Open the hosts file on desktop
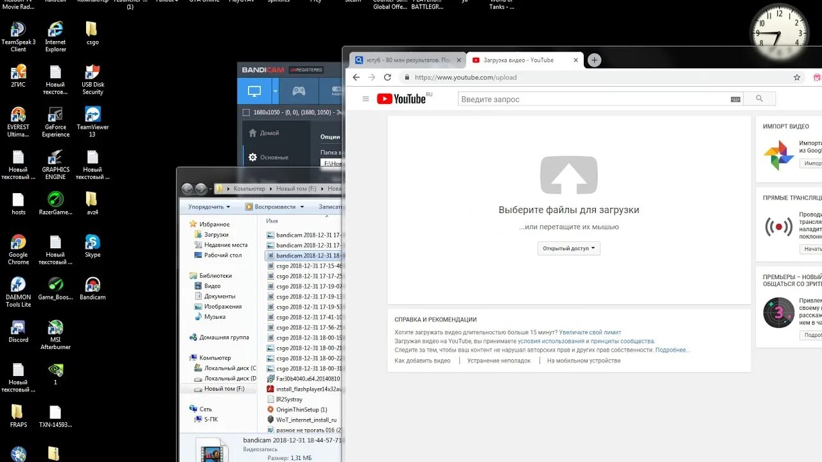Image resolution: width=822 pixels, height=462 pixels. coord(19,203)
